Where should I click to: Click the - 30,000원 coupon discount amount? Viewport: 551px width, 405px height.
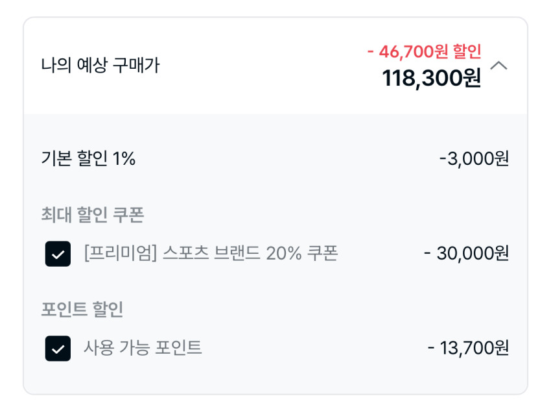click(466, 253)
